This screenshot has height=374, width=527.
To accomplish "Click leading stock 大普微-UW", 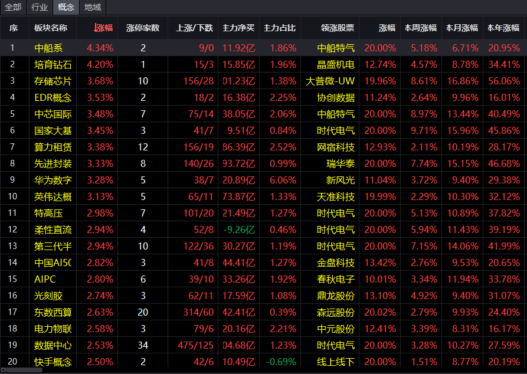I will 330,81.
